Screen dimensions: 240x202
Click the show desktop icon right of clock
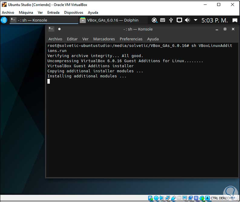[235, 20]
